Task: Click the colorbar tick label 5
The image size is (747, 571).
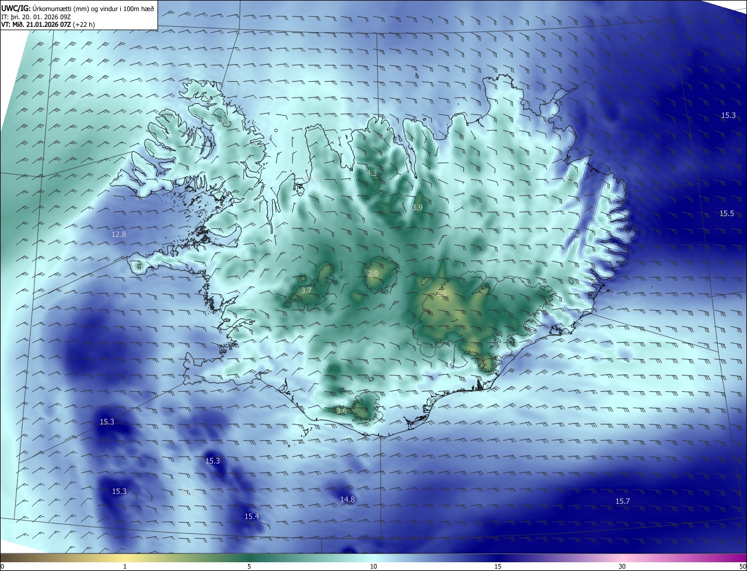Action: pyautogui.click(x=249, y=566)
